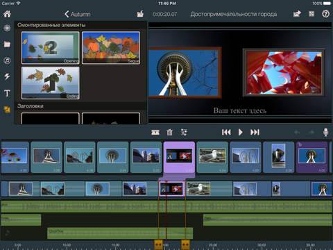Edit the project title text field
Image resolution: width=333 pixels, height=250 pixels.
[x=234, y=14]
